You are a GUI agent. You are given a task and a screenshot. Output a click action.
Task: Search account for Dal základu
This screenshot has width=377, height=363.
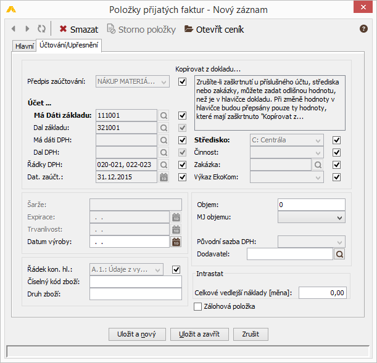tap(164, 128)
